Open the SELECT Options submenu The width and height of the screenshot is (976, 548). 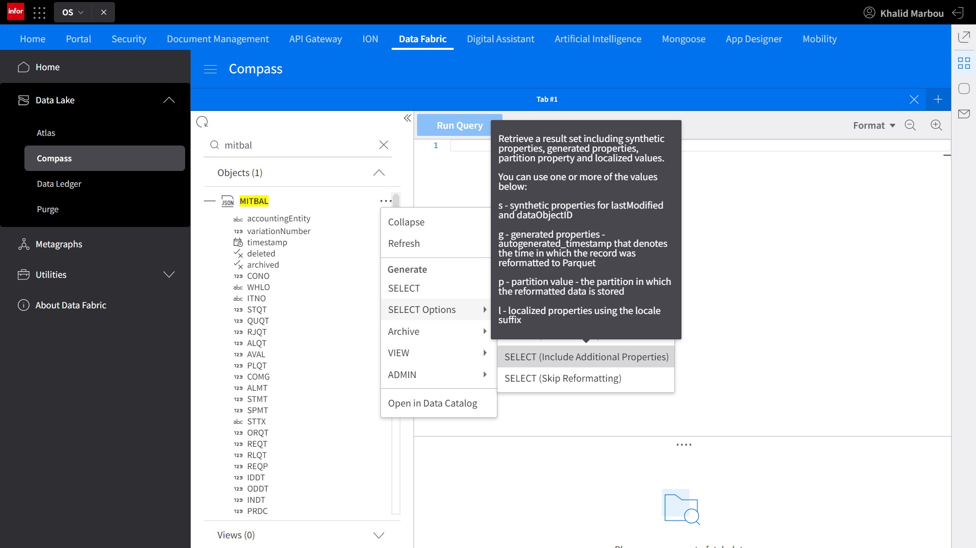point(435,309)
